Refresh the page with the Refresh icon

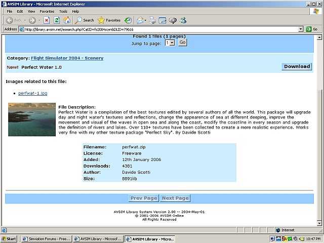pos(57,20)
